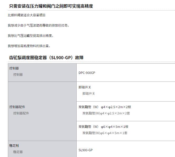Select the 稳定剂 row header cell
Viewport: 175px width, 157px height.
tap(42, 149)
